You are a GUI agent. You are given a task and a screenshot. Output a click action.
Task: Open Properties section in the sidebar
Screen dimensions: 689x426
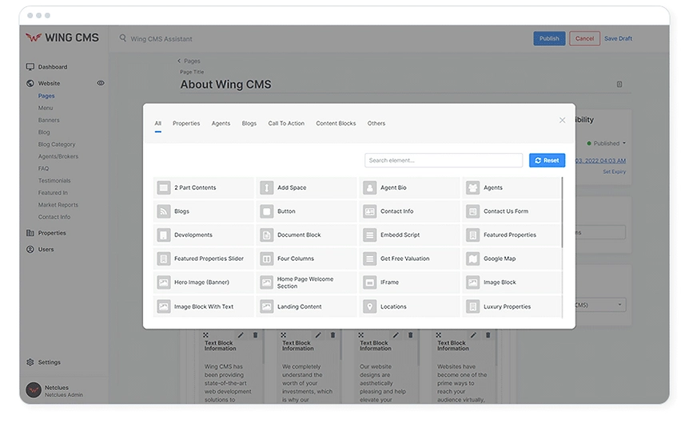pos(52,233)
